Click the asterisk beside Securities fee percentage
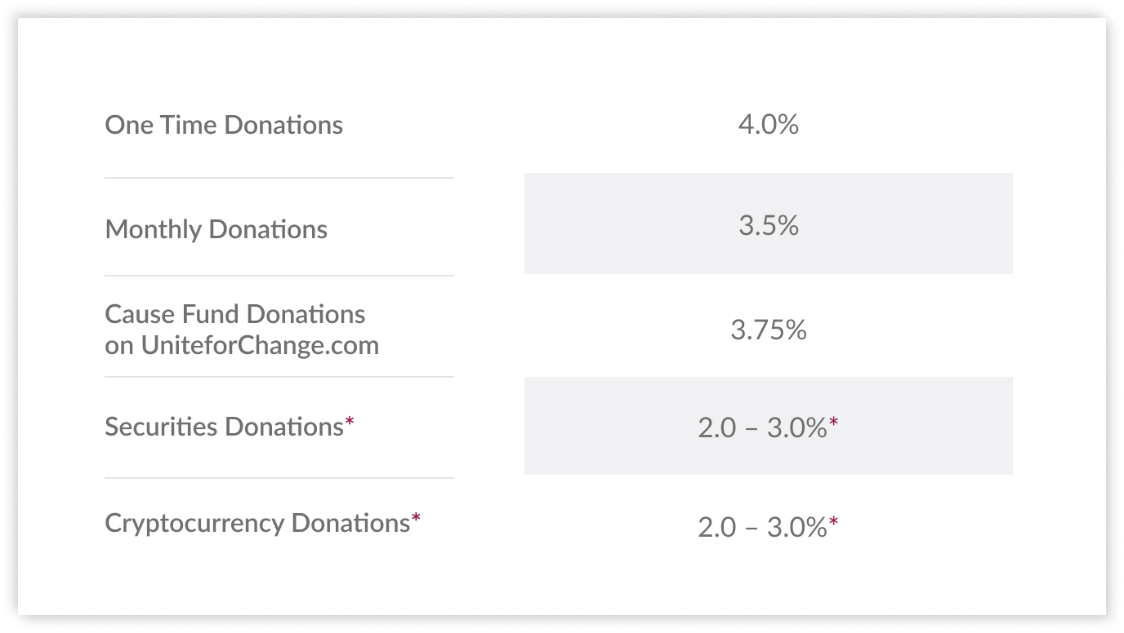Image resolution: width=1124 pixels, height=633 pixels. pyautogui.click(x=834, y=423)
